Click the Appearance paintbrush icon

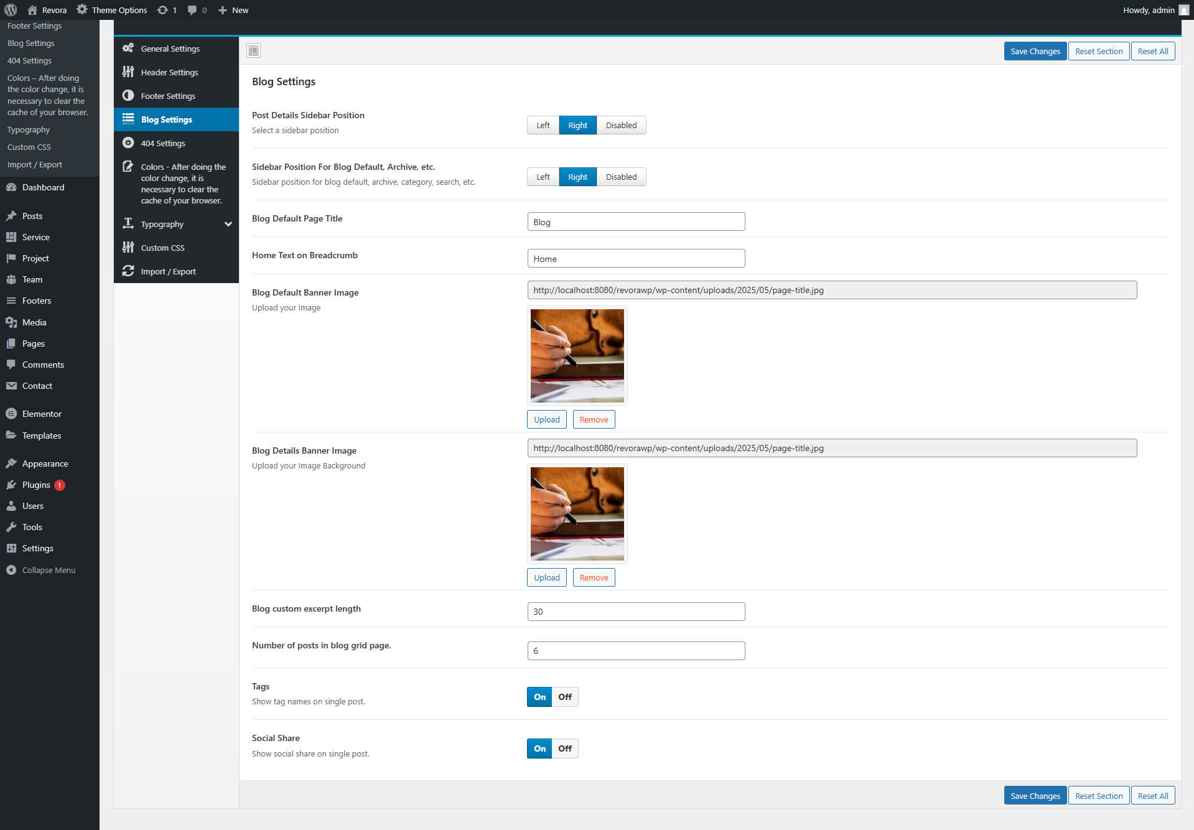11,464
